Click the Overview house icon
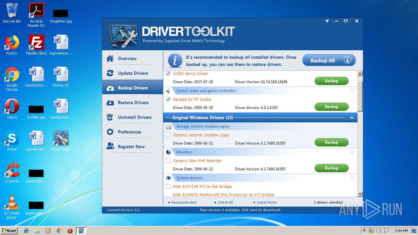Image resolution: width=418 pixels, height=235 pixels. [x=110, y=58]
